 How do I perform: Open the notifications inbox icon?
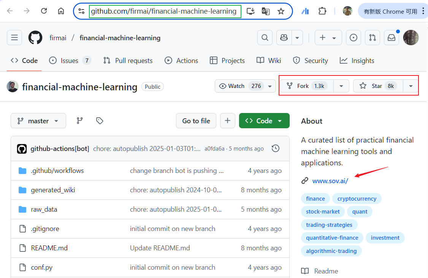point(391,38)
